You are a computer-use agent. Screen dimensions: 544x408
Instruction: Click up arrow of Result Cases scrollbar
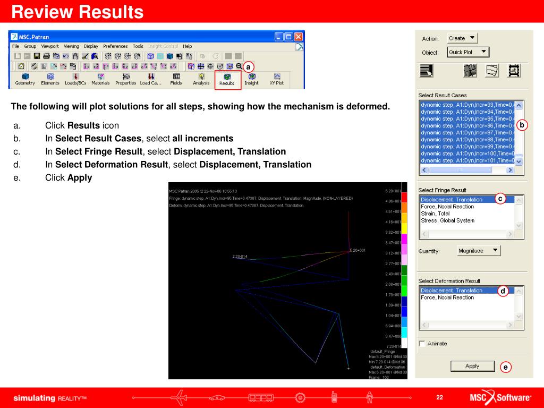[x=518, y=105]
